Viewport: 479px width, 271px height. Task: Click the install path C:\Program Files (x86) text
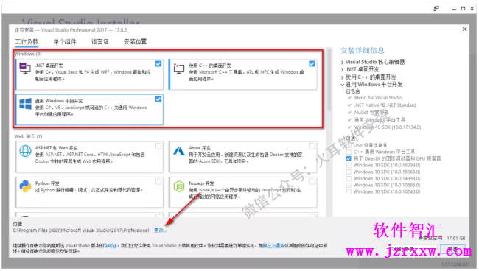(81, 230)
